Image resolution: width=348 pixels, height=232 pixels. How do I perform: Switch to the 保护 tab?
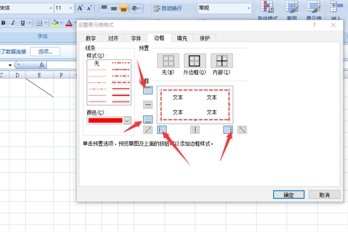tap(205, 38)
